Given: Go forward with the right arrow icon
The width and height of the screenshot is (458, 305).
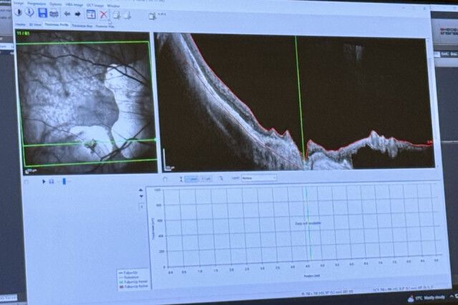Looking at the screenshot, I should tap(77, 13).
